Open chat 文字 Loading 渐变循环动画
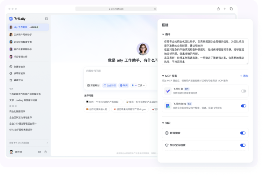The width and height of the screenshot is (264, 176). point(23,100)
